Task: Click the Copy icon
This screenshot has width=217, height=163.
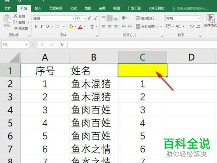Action: (x=15, y=22)
